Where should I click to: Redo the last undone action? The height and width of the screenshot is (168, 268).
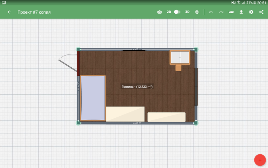tap(221, 12)
